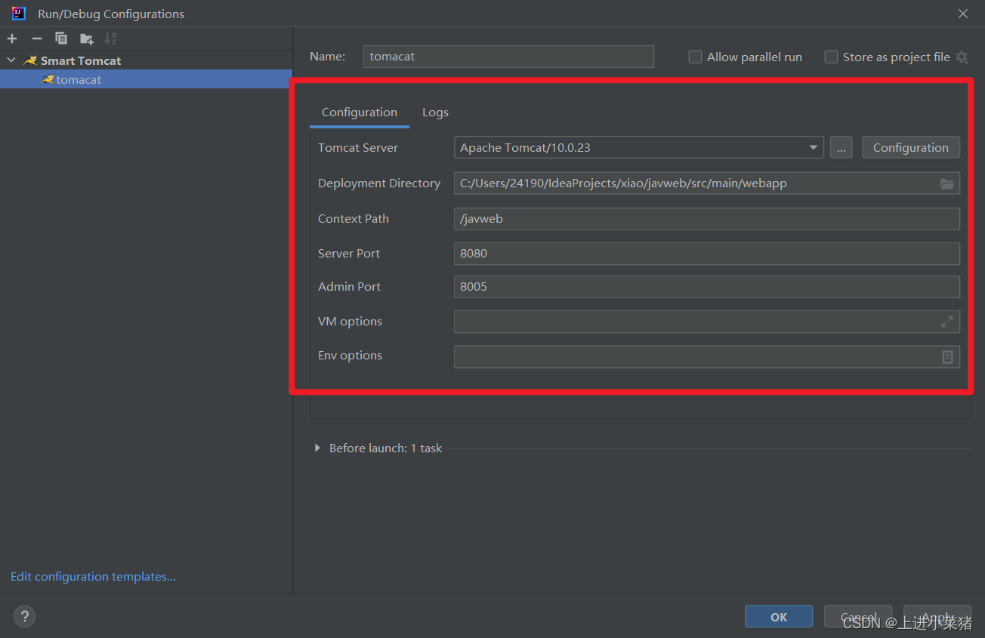Screen dimensions: 985x638
Task: Switch to the Configuration tab
Action: [x=360, y=112]
